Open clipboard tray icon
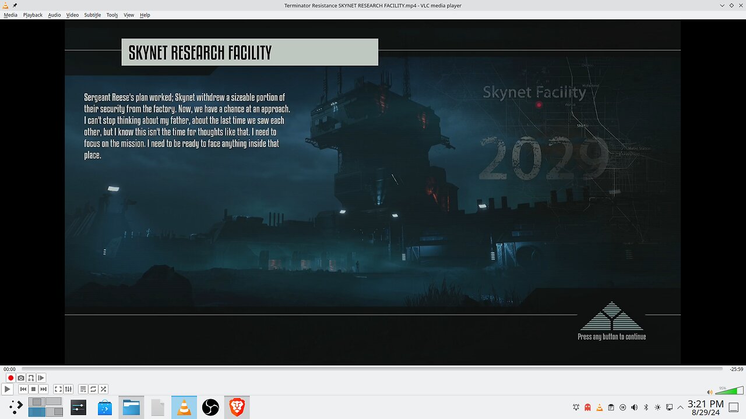Screen dimensions: 746x419 tap(611, 407)
